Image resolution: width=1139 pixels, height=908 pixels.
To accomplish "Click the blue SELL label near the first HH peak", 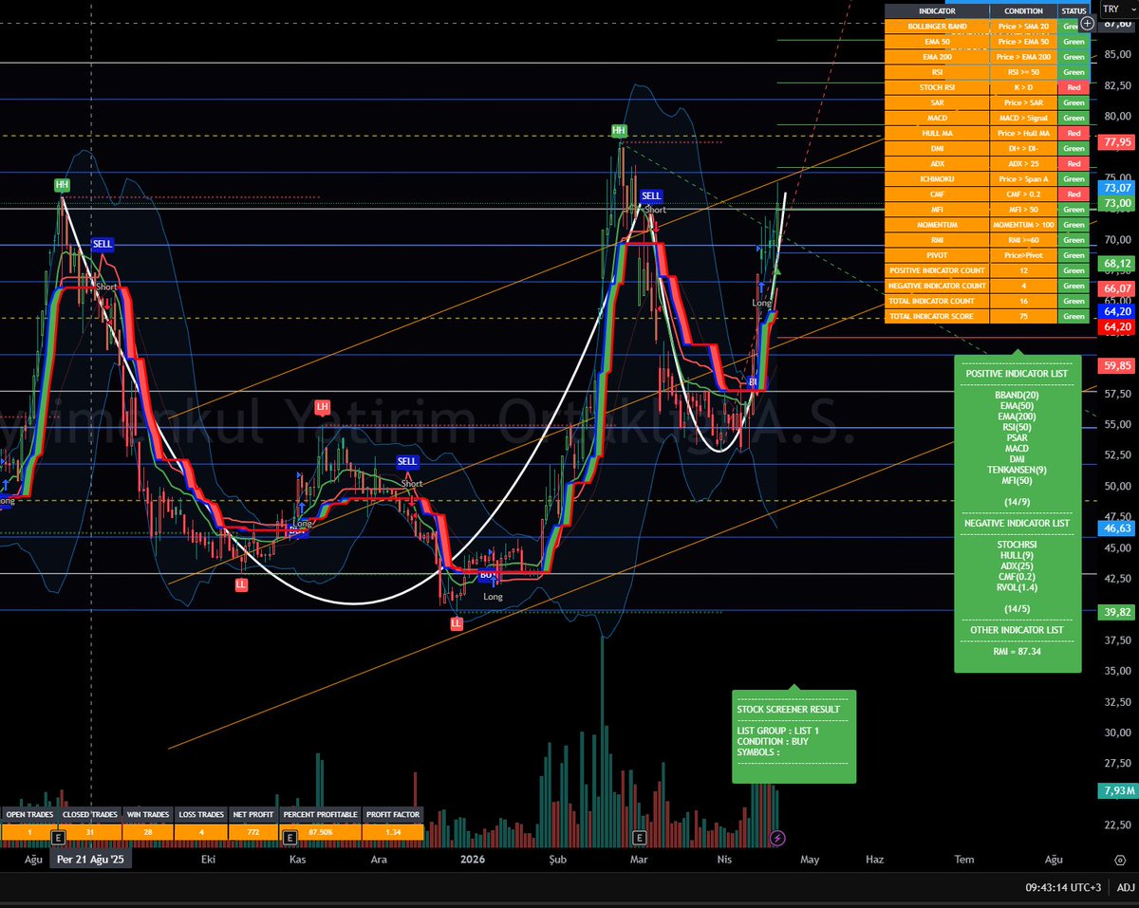I will 102,244.
